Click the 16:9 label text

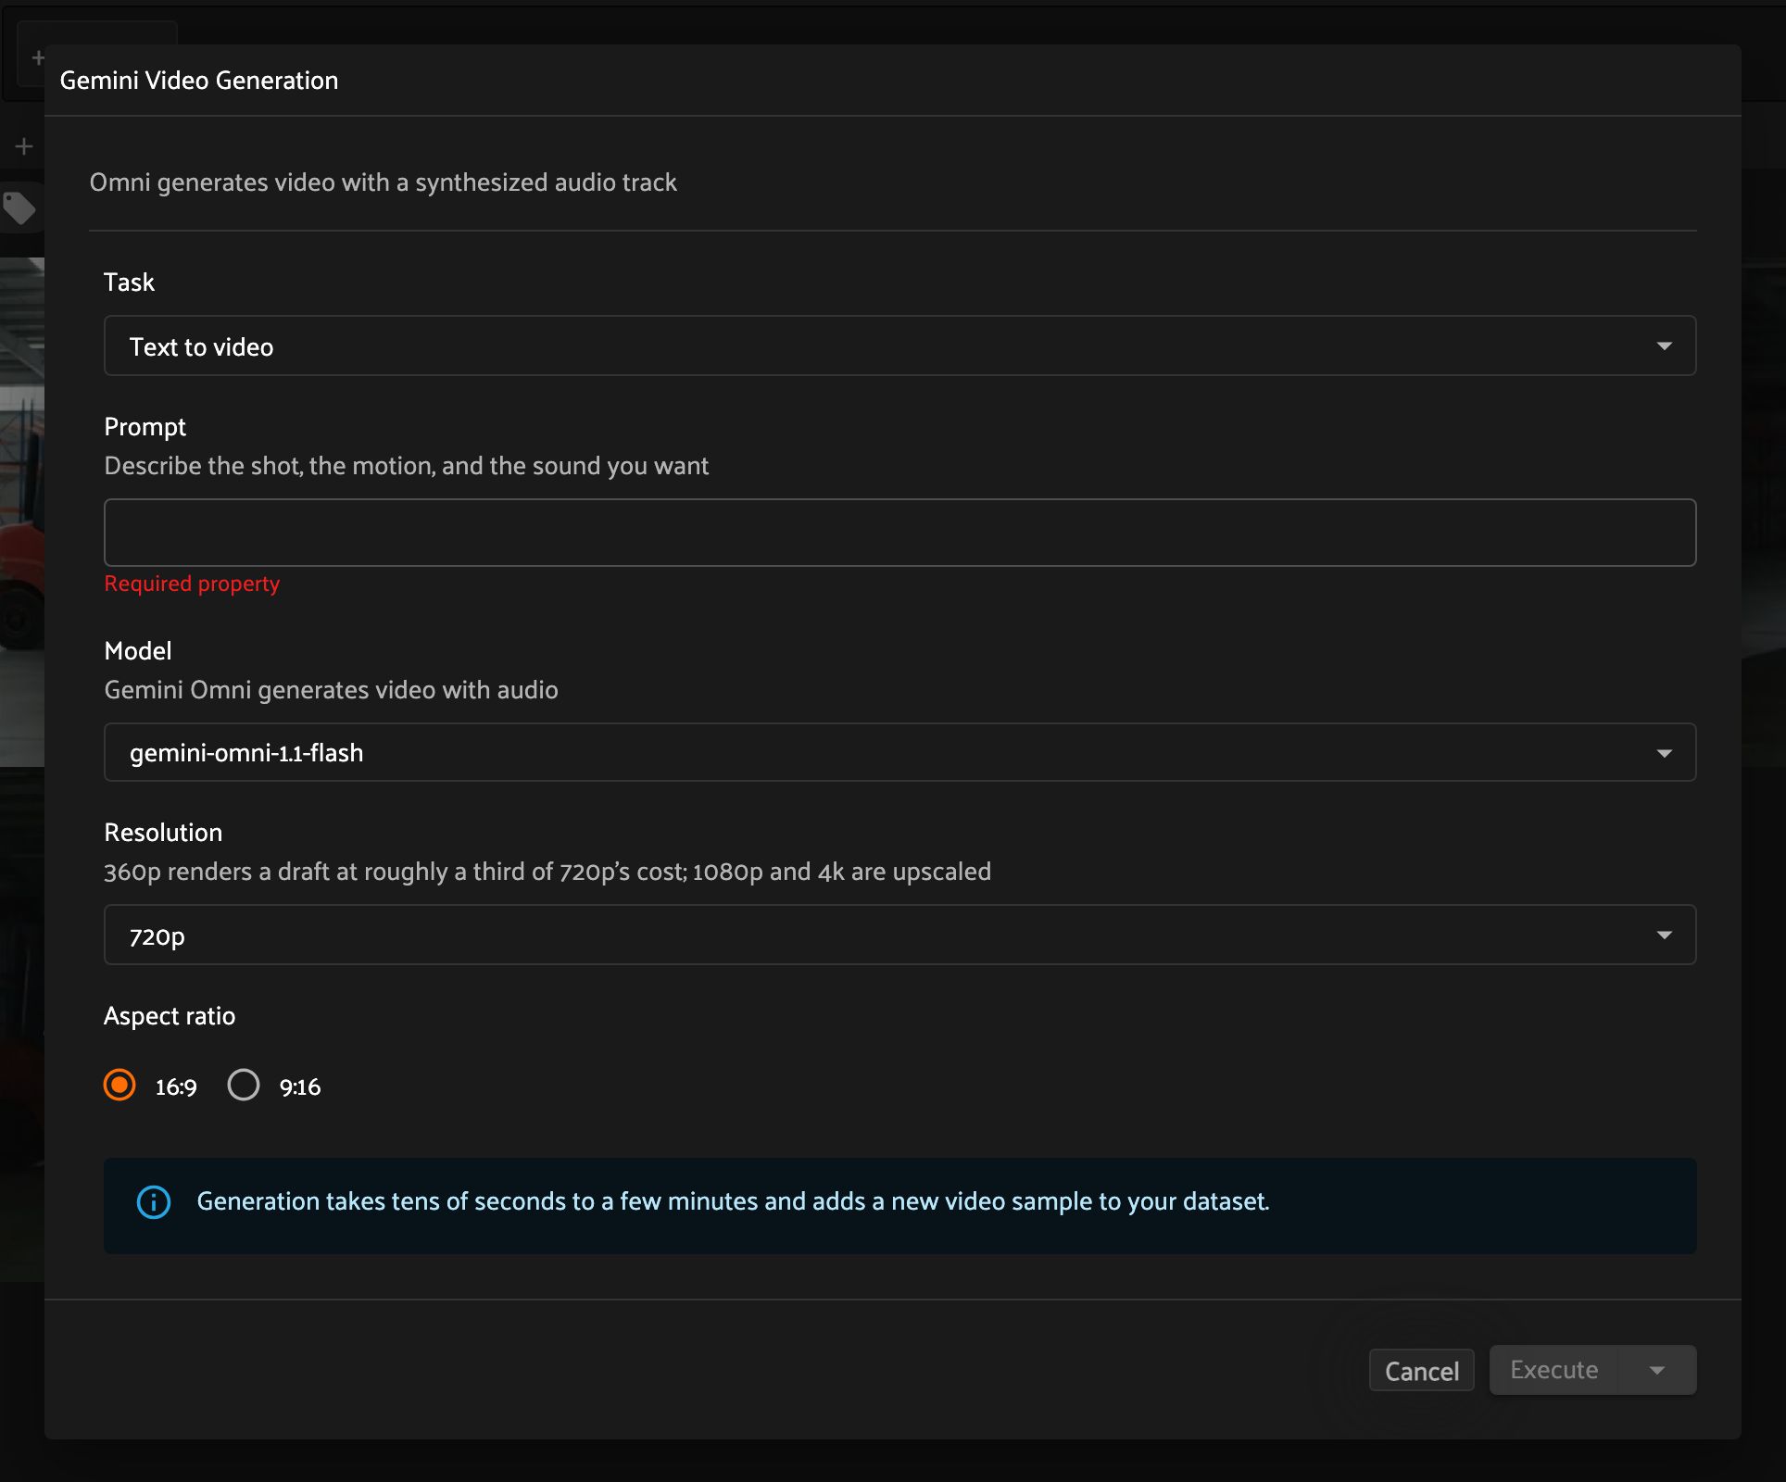[x=176, y=1087]
